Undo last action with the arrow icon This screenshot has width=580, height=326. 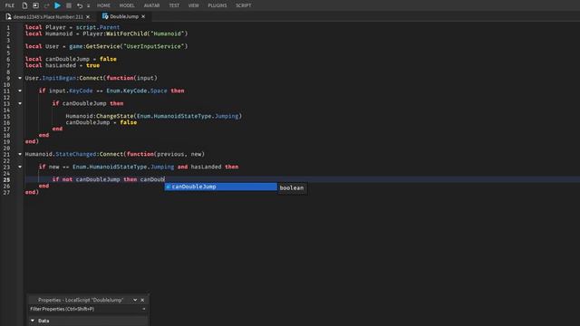(80, 5)
